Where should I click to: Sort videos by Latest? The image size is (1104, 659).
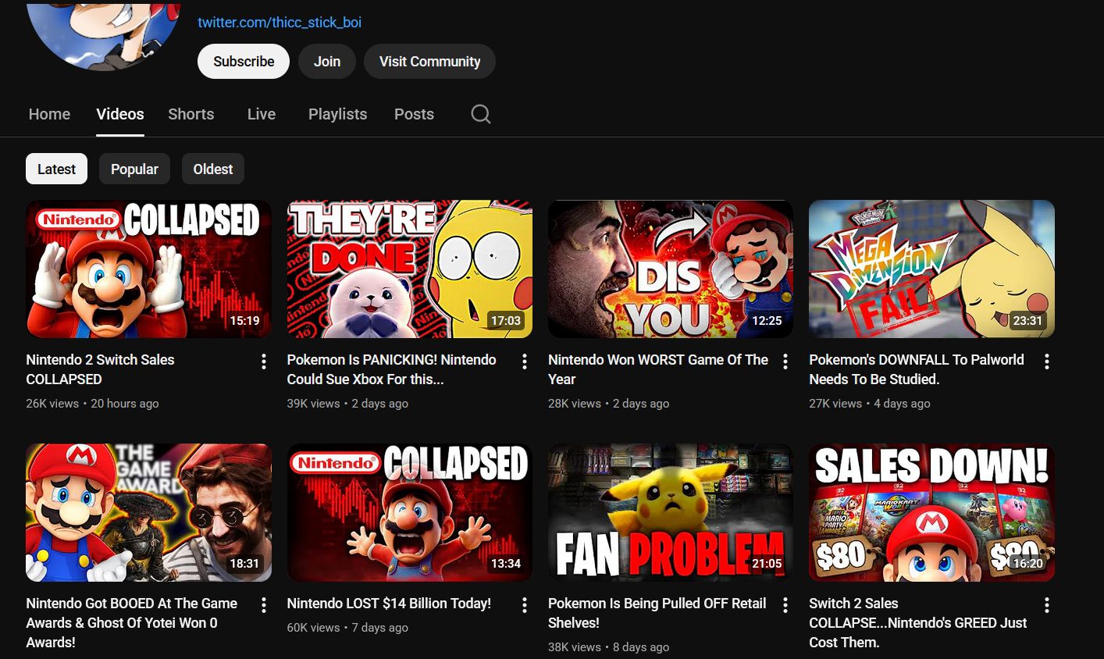point(56,169)
